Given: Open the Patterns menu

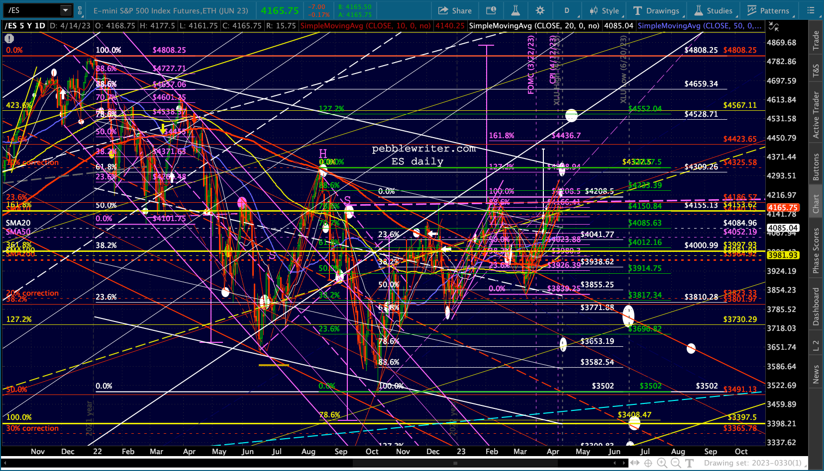Looking at the screenshot, I should pyautogui.click(x=768, y=10).
